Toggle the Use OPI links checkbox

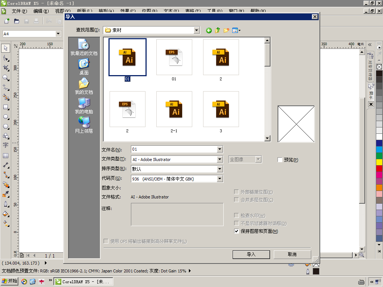tap(106, 241)
